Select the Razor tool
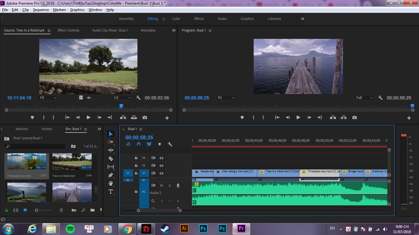 (x=111, y=159)
